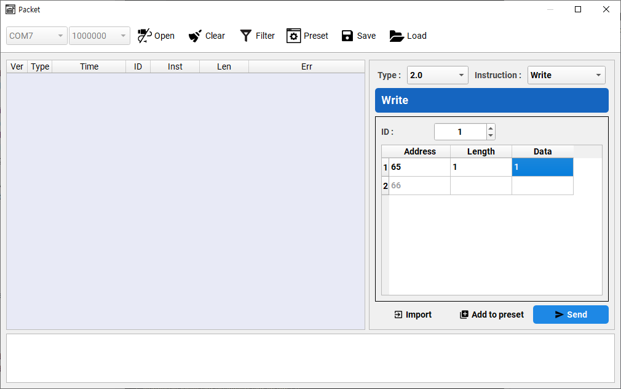Decrease the ID value with down arrow
Screen dimensions: 621x389
click(491, 135)
